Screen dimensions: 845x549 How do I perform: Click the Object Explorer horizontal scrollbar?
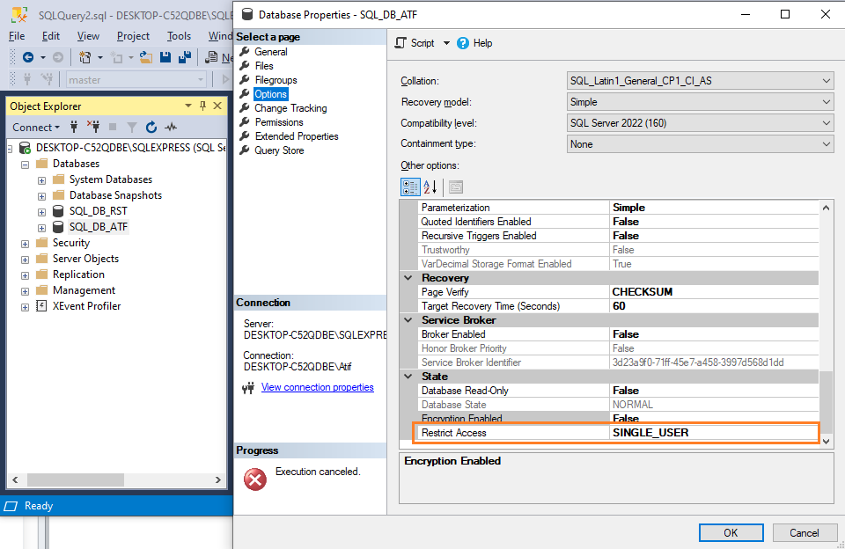(76, 479)
